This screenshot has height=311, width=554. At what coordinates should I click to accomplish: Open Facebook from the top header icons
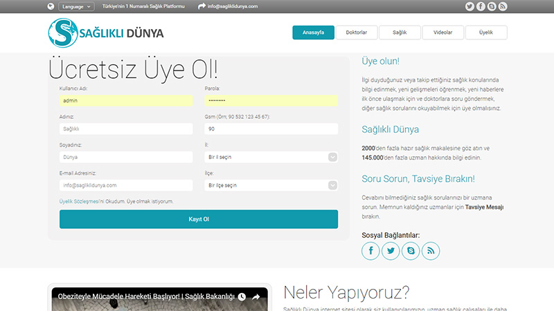pos(469,6)
